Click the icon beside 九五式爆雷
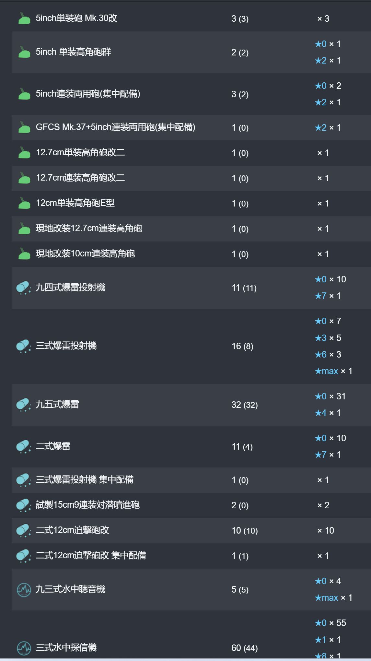 coord(24,405)
